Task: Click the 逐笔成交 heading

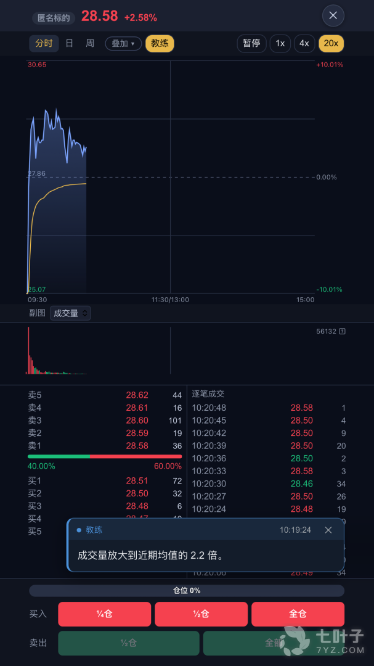Action: (208, 394)
